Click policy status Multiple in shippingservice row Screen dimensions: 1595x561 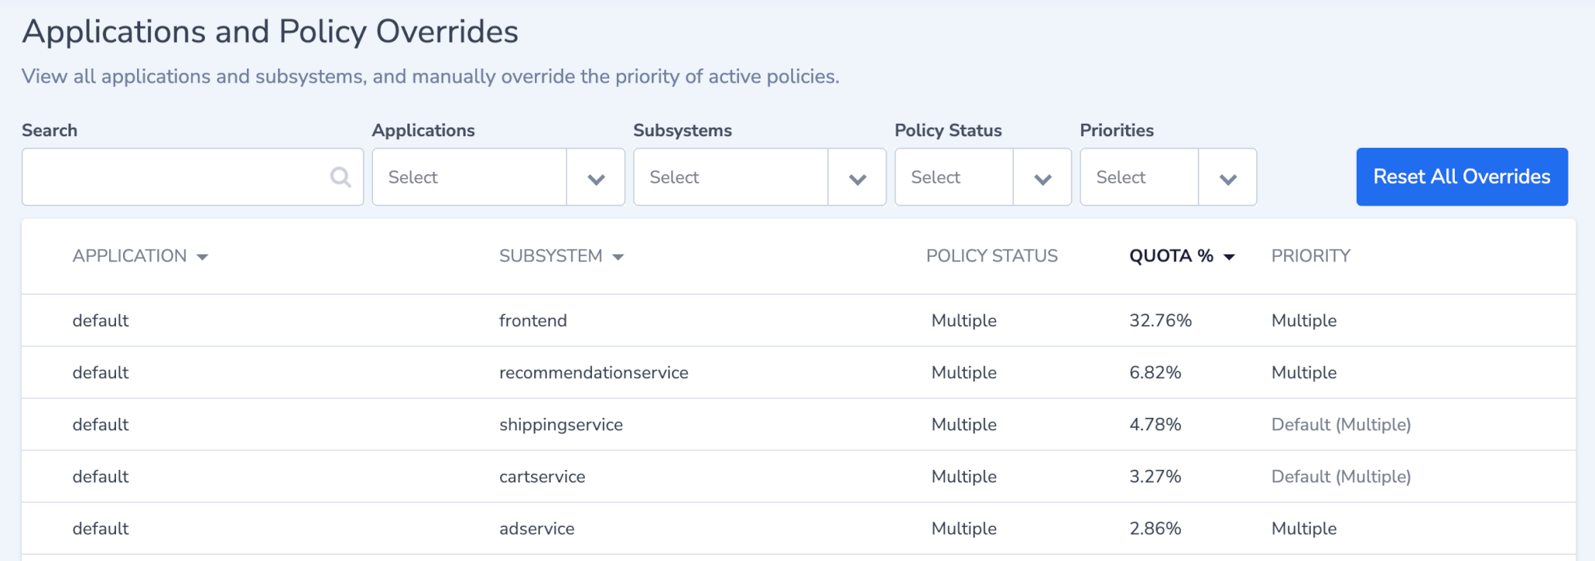964,425
